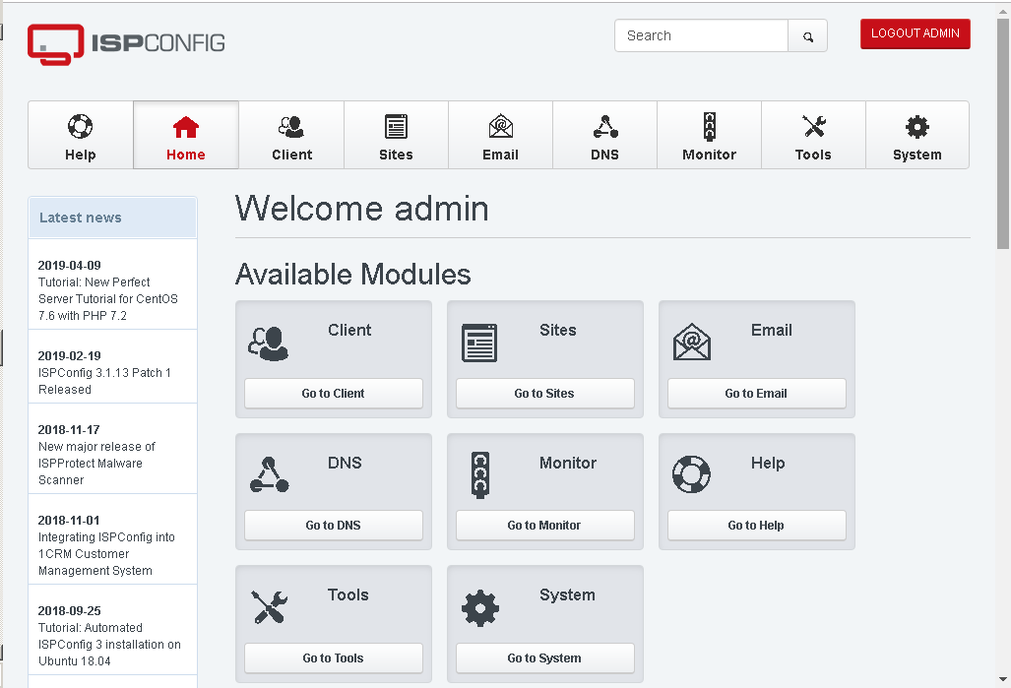Click the System module title text
The height and width of the screenshot is (688, 1011).
coord(567,595)
